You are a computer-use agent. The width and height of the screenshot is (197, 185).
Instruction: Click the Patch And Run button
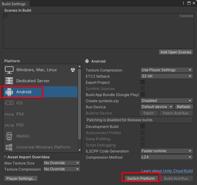176,113
